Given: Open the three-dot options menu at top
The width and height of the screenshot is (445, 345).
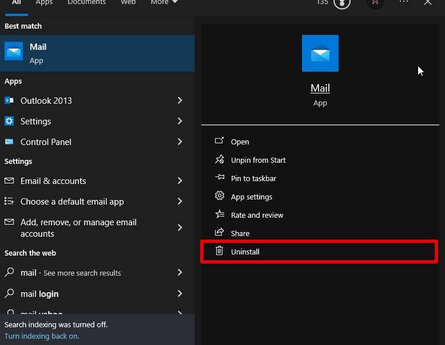Looking at the screenshot, I should tap(404, 3).
